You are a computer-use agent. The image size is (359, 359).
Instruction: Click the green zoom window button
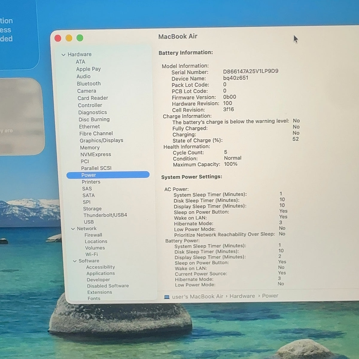[80, 38]
